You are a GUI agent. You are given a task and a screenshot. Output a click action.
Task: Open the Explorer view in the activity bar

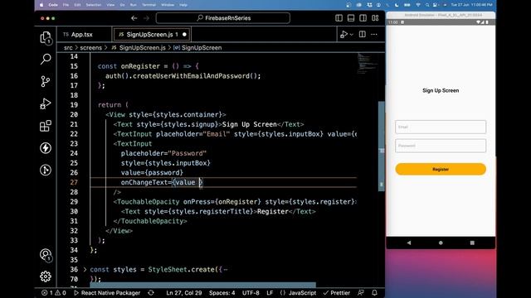coord(46,37)
